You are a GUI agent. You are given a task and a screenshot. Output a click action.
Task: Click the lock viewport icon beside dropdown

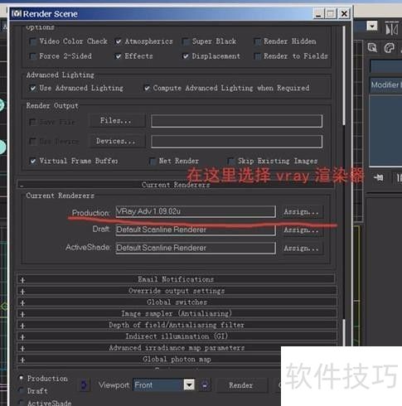[205, 385]
